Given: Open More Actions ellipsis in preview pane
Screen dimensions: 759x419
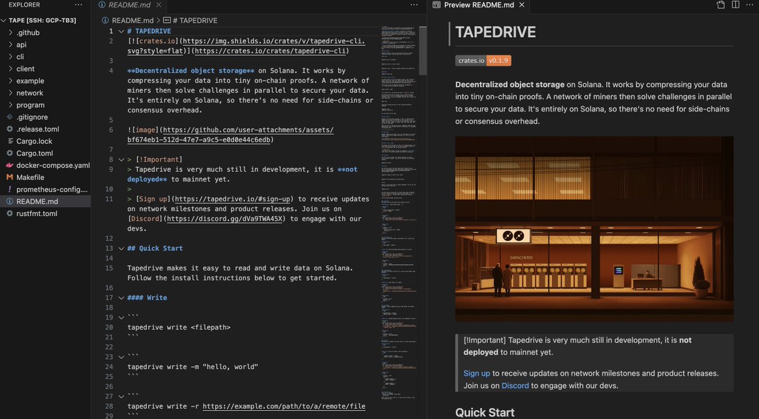Looking at the screenshot, I should (751, 4).
